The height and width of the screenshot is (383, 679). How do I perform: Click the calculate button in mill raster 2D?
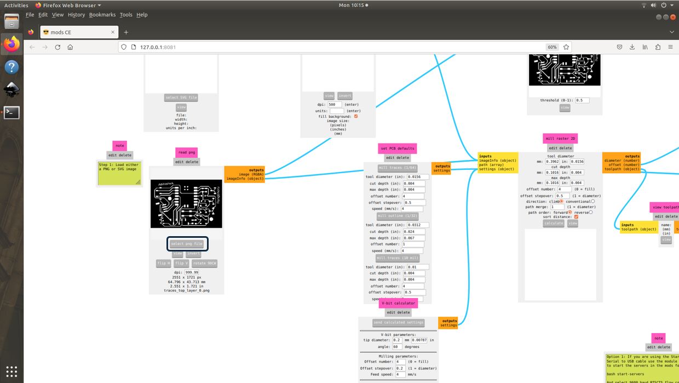tap(554, 224)
